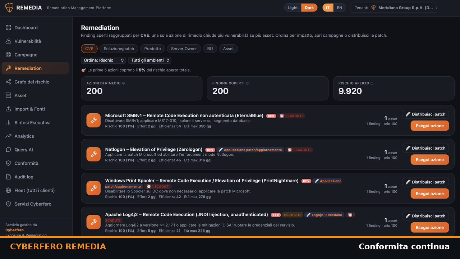This screenshot has height=259, width=460.
Task: Click the Microsoft SMBv1 EternalBlue title
Action: click(x=184, y=115)
